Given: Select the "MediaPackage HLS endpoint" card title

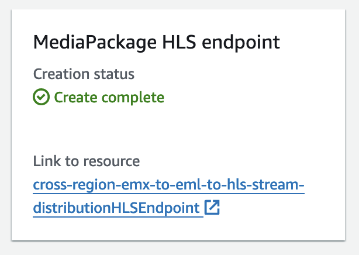Looking at the screenshot, I should (x=156, y=42).
